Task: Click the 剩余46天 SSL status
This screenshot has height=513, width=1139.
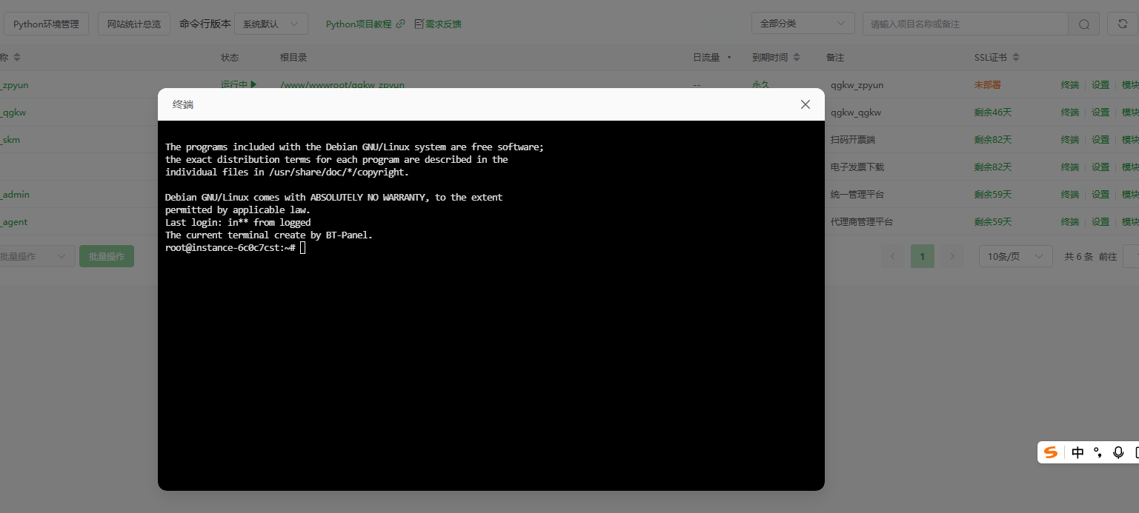Action: 993,113
